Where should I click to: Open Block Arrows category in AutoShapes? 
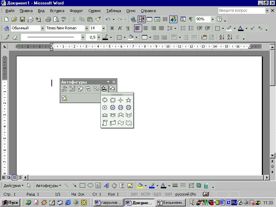click(x=88, y=89)
